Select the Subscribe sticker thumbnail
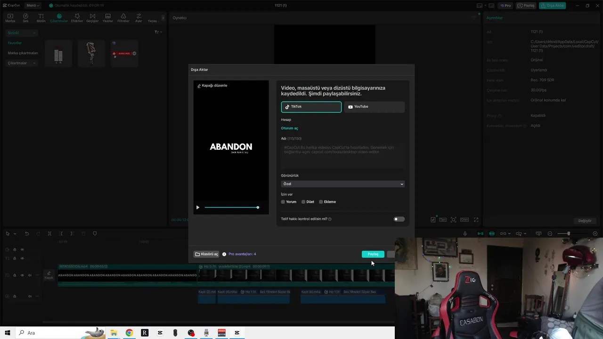Image resolution: width=603 pixels, height=339 pixels. [124, 53]
